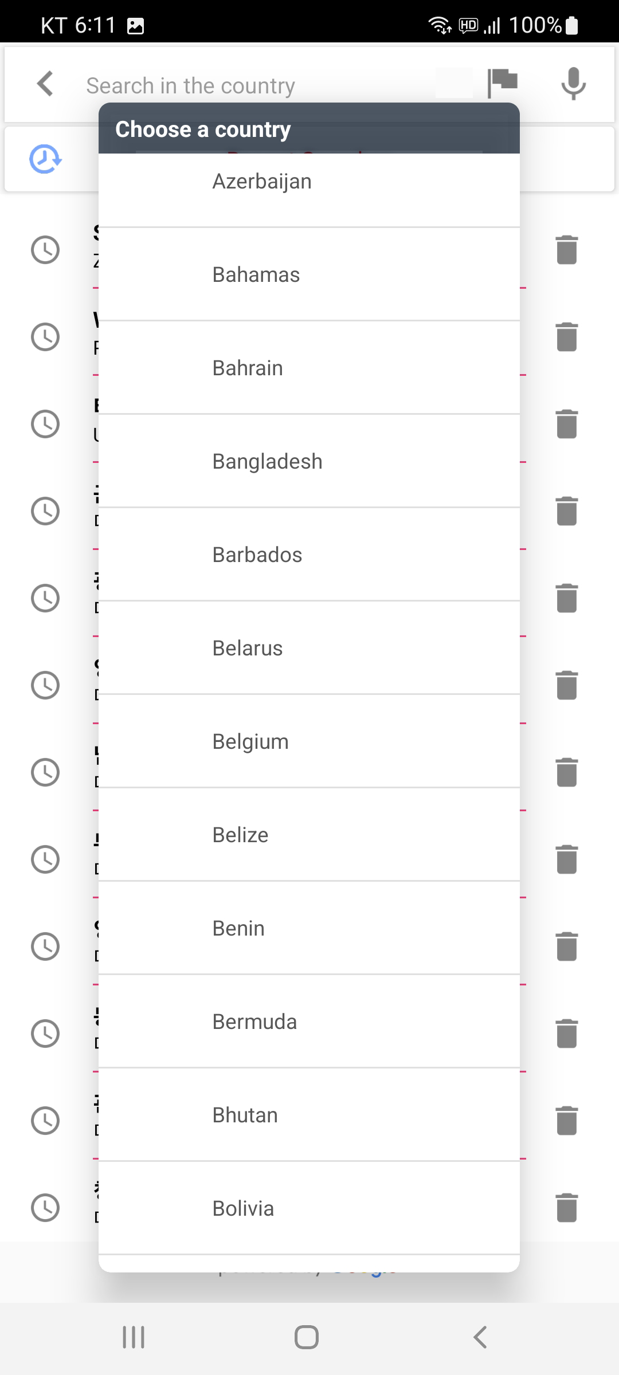Pick Bahrain as the country
Viewport: 619px width, 1375px height.
[309, 368]
